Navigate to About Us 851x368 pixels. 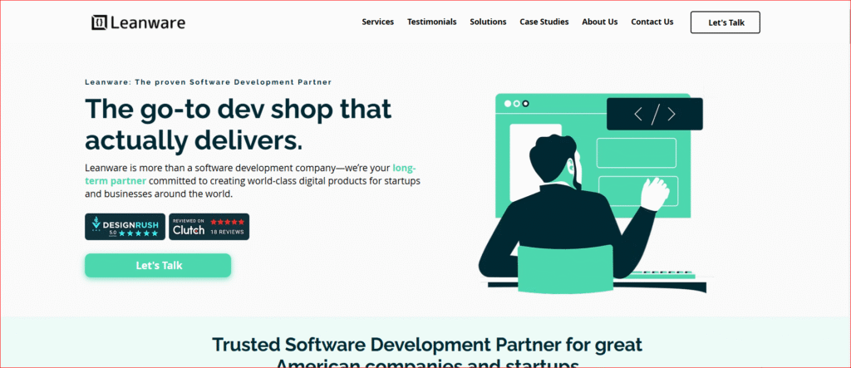point(600,22)
